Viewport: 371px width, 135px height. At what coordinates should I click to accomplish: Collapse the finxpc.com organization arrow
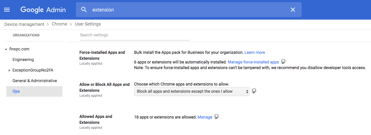[6, 49]
